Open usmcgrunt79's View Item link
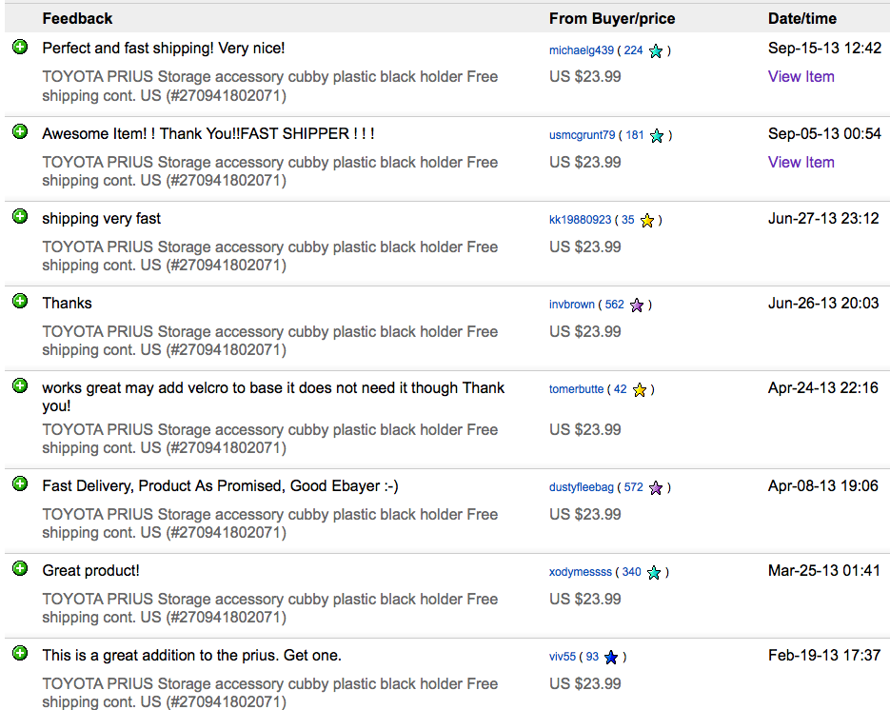The image size is (890, 710). (x=801, y=162)
